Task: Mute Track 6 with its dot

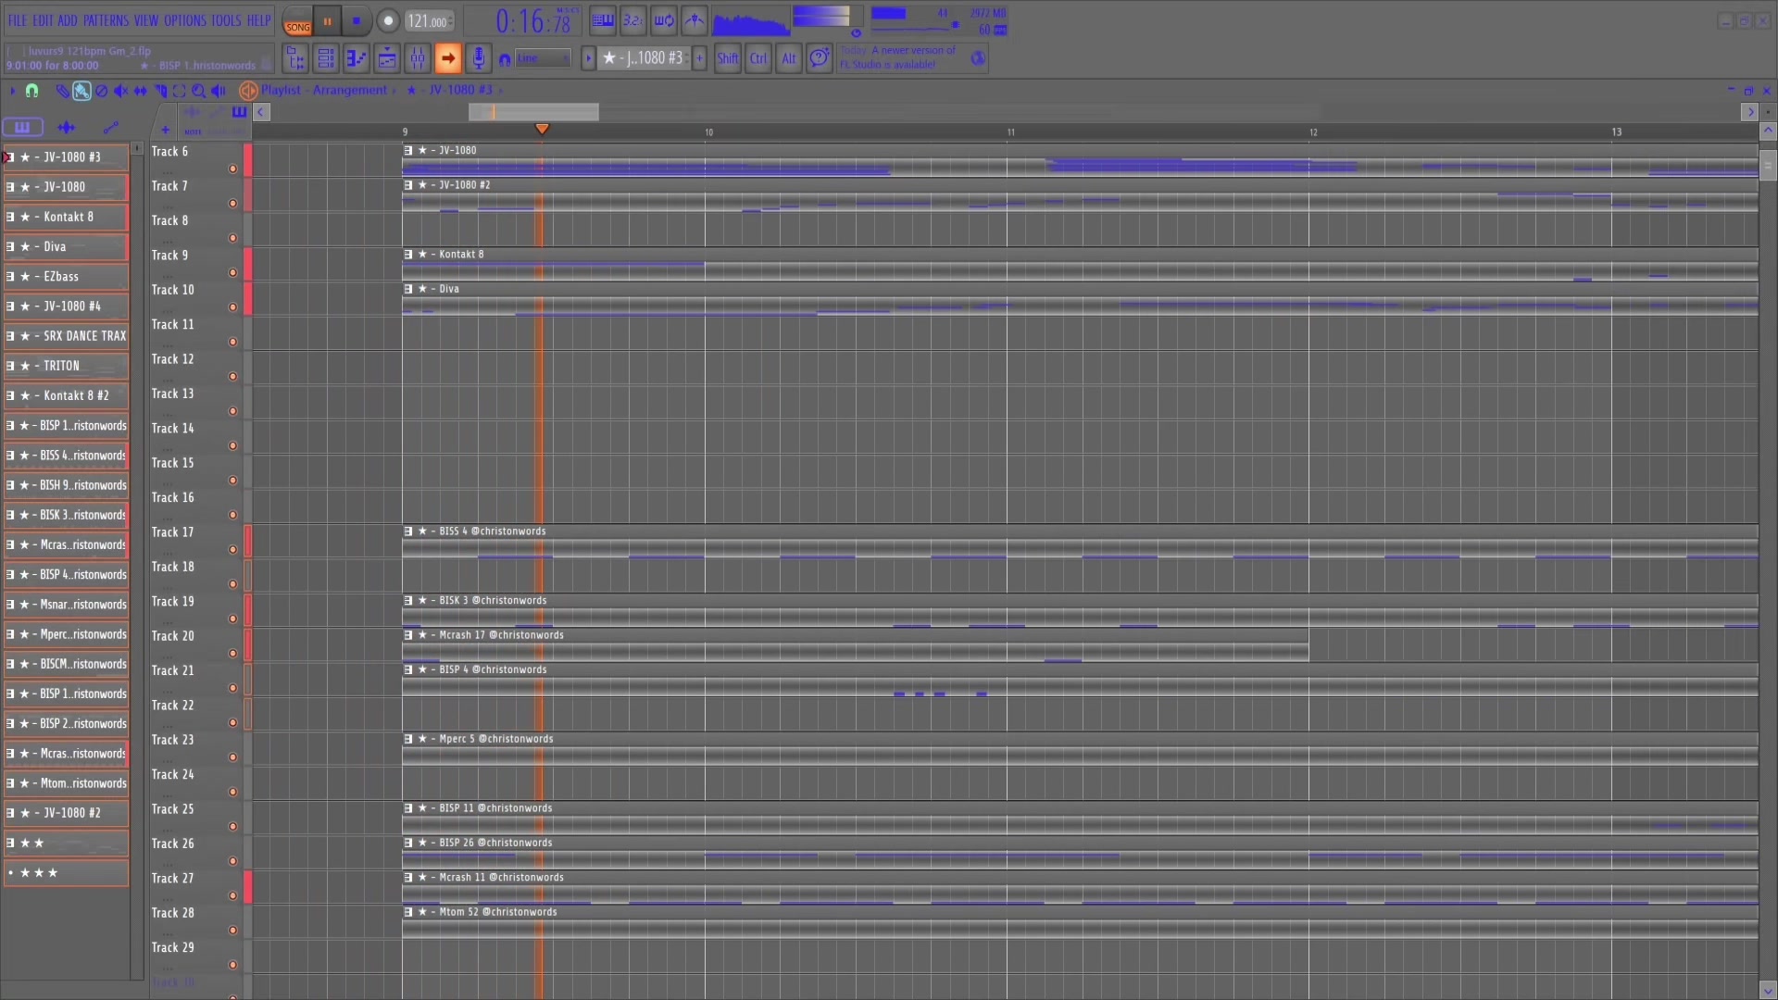Action: pos(232,169)
